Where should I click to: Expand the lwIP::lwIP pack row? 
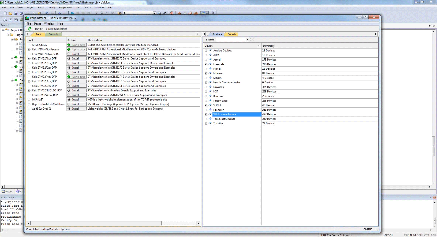[x=29, y=100]
